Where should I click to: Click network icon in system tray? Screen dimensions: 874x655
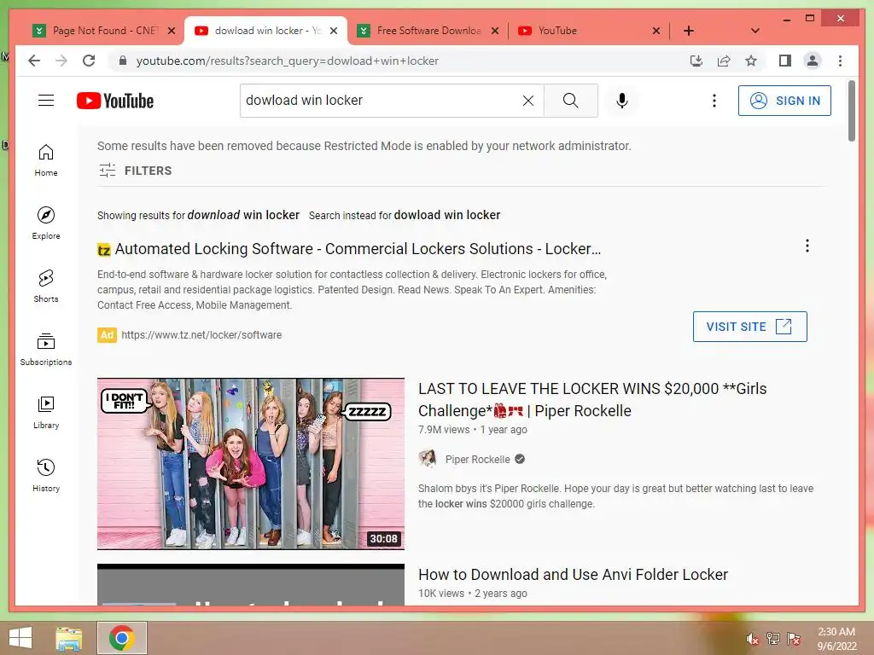point(773,639)
